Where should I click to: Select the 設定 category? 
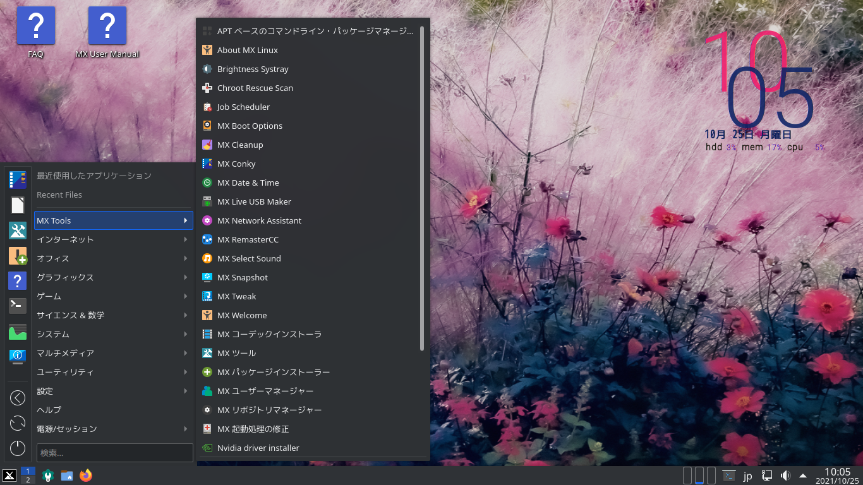point(114,391)
